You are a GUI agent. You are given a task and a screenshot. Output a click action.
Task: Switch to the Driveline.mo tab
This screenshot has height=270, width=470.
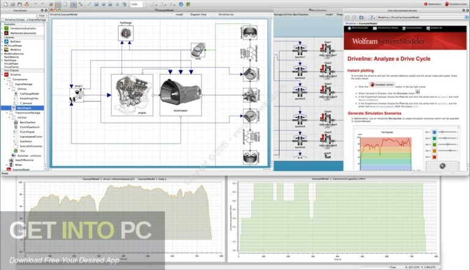[226, 15]
